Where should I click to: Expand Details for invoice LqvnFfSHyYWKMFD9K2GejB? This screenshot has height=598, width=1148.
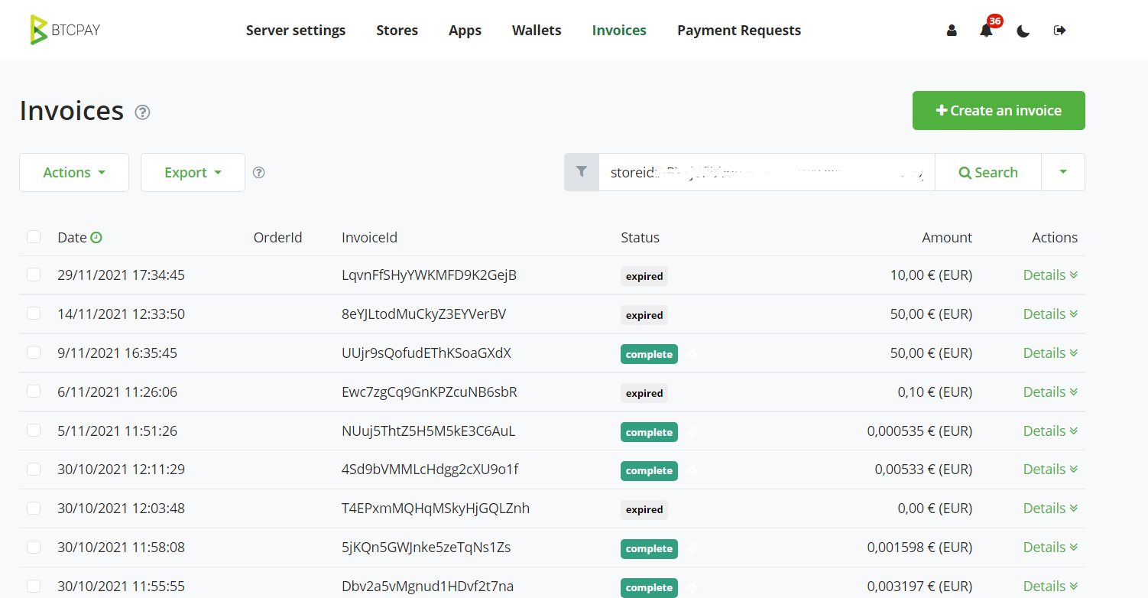coord(1051,275)
